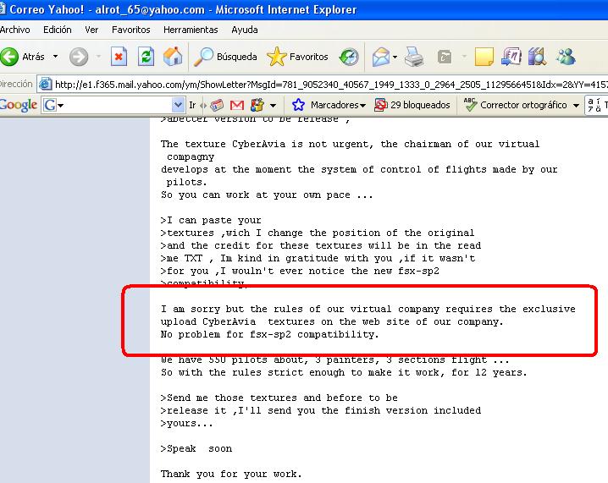Expand the Marcadores bookmarks dropdown
The width and height of the screenshot is (608, 483).
click(x=362, y=106)
